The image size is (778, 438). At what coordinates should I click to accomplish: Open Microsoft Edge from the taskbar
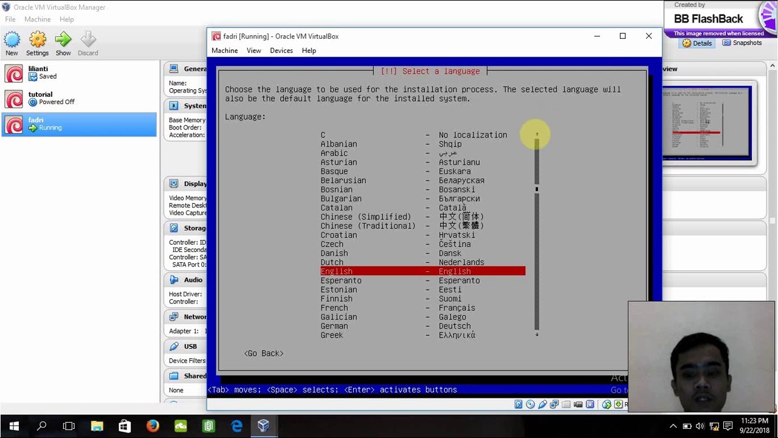click(236, 426)
